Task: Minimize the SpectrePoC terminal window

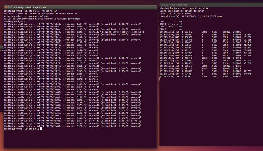Action: [8, 7]
